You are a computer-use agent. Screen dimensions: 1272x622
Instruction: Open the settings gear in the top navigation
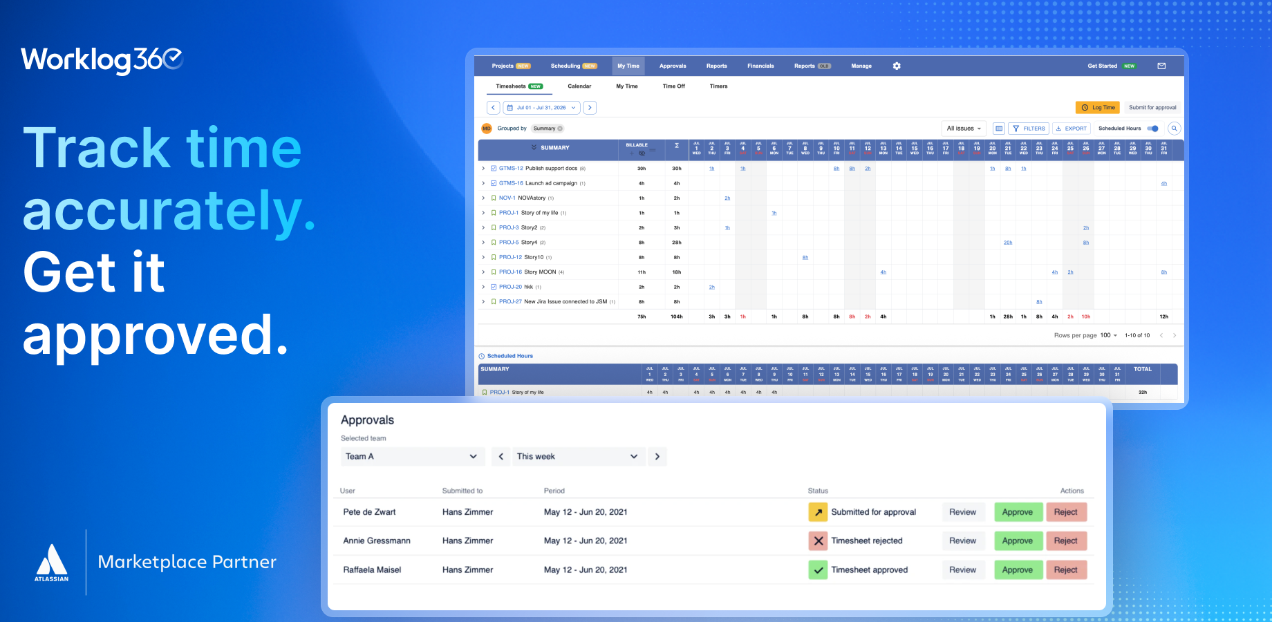(x=897, y=66)
